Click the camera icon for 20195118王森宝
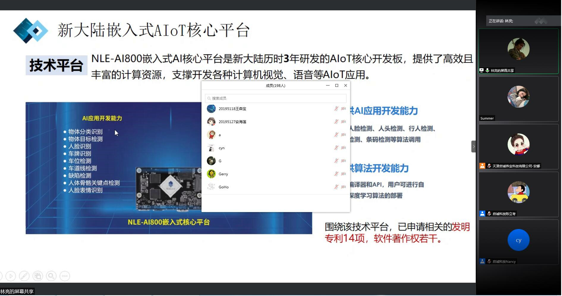Image resolution: width=562 pixels, height=296 pixels. tap(344, 109)
